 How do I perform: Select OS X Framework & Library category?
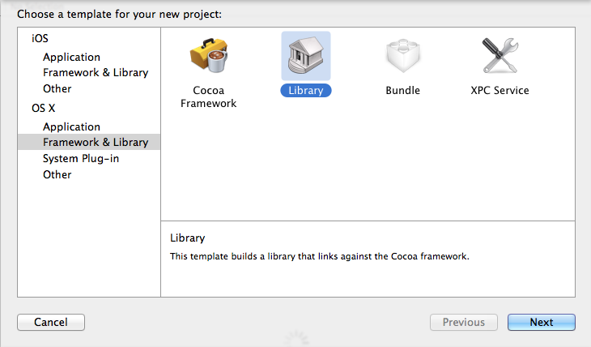(96, 142)
